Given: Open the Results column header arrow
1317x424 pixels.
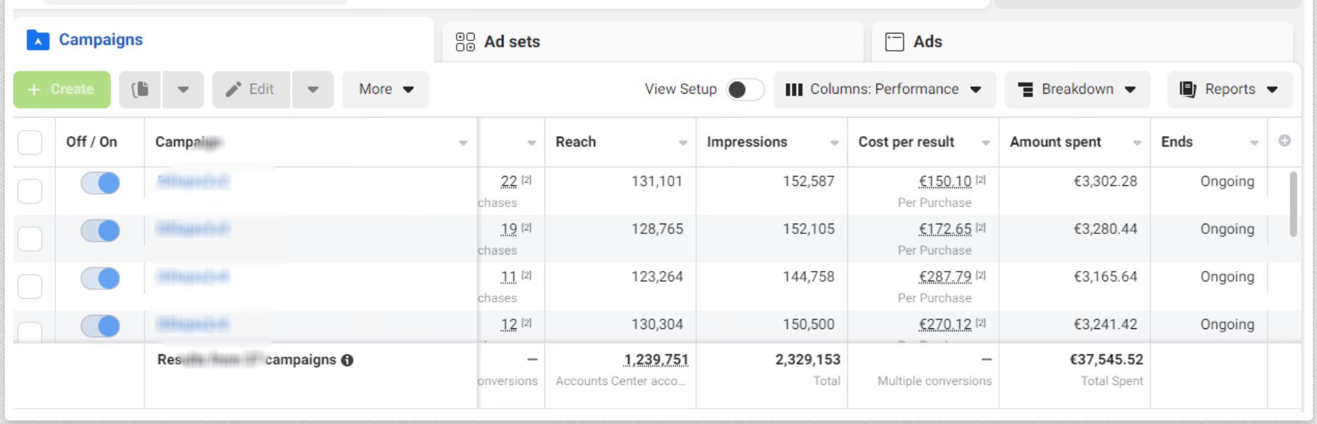Looking at the screenshot, I should pos(531,142).
